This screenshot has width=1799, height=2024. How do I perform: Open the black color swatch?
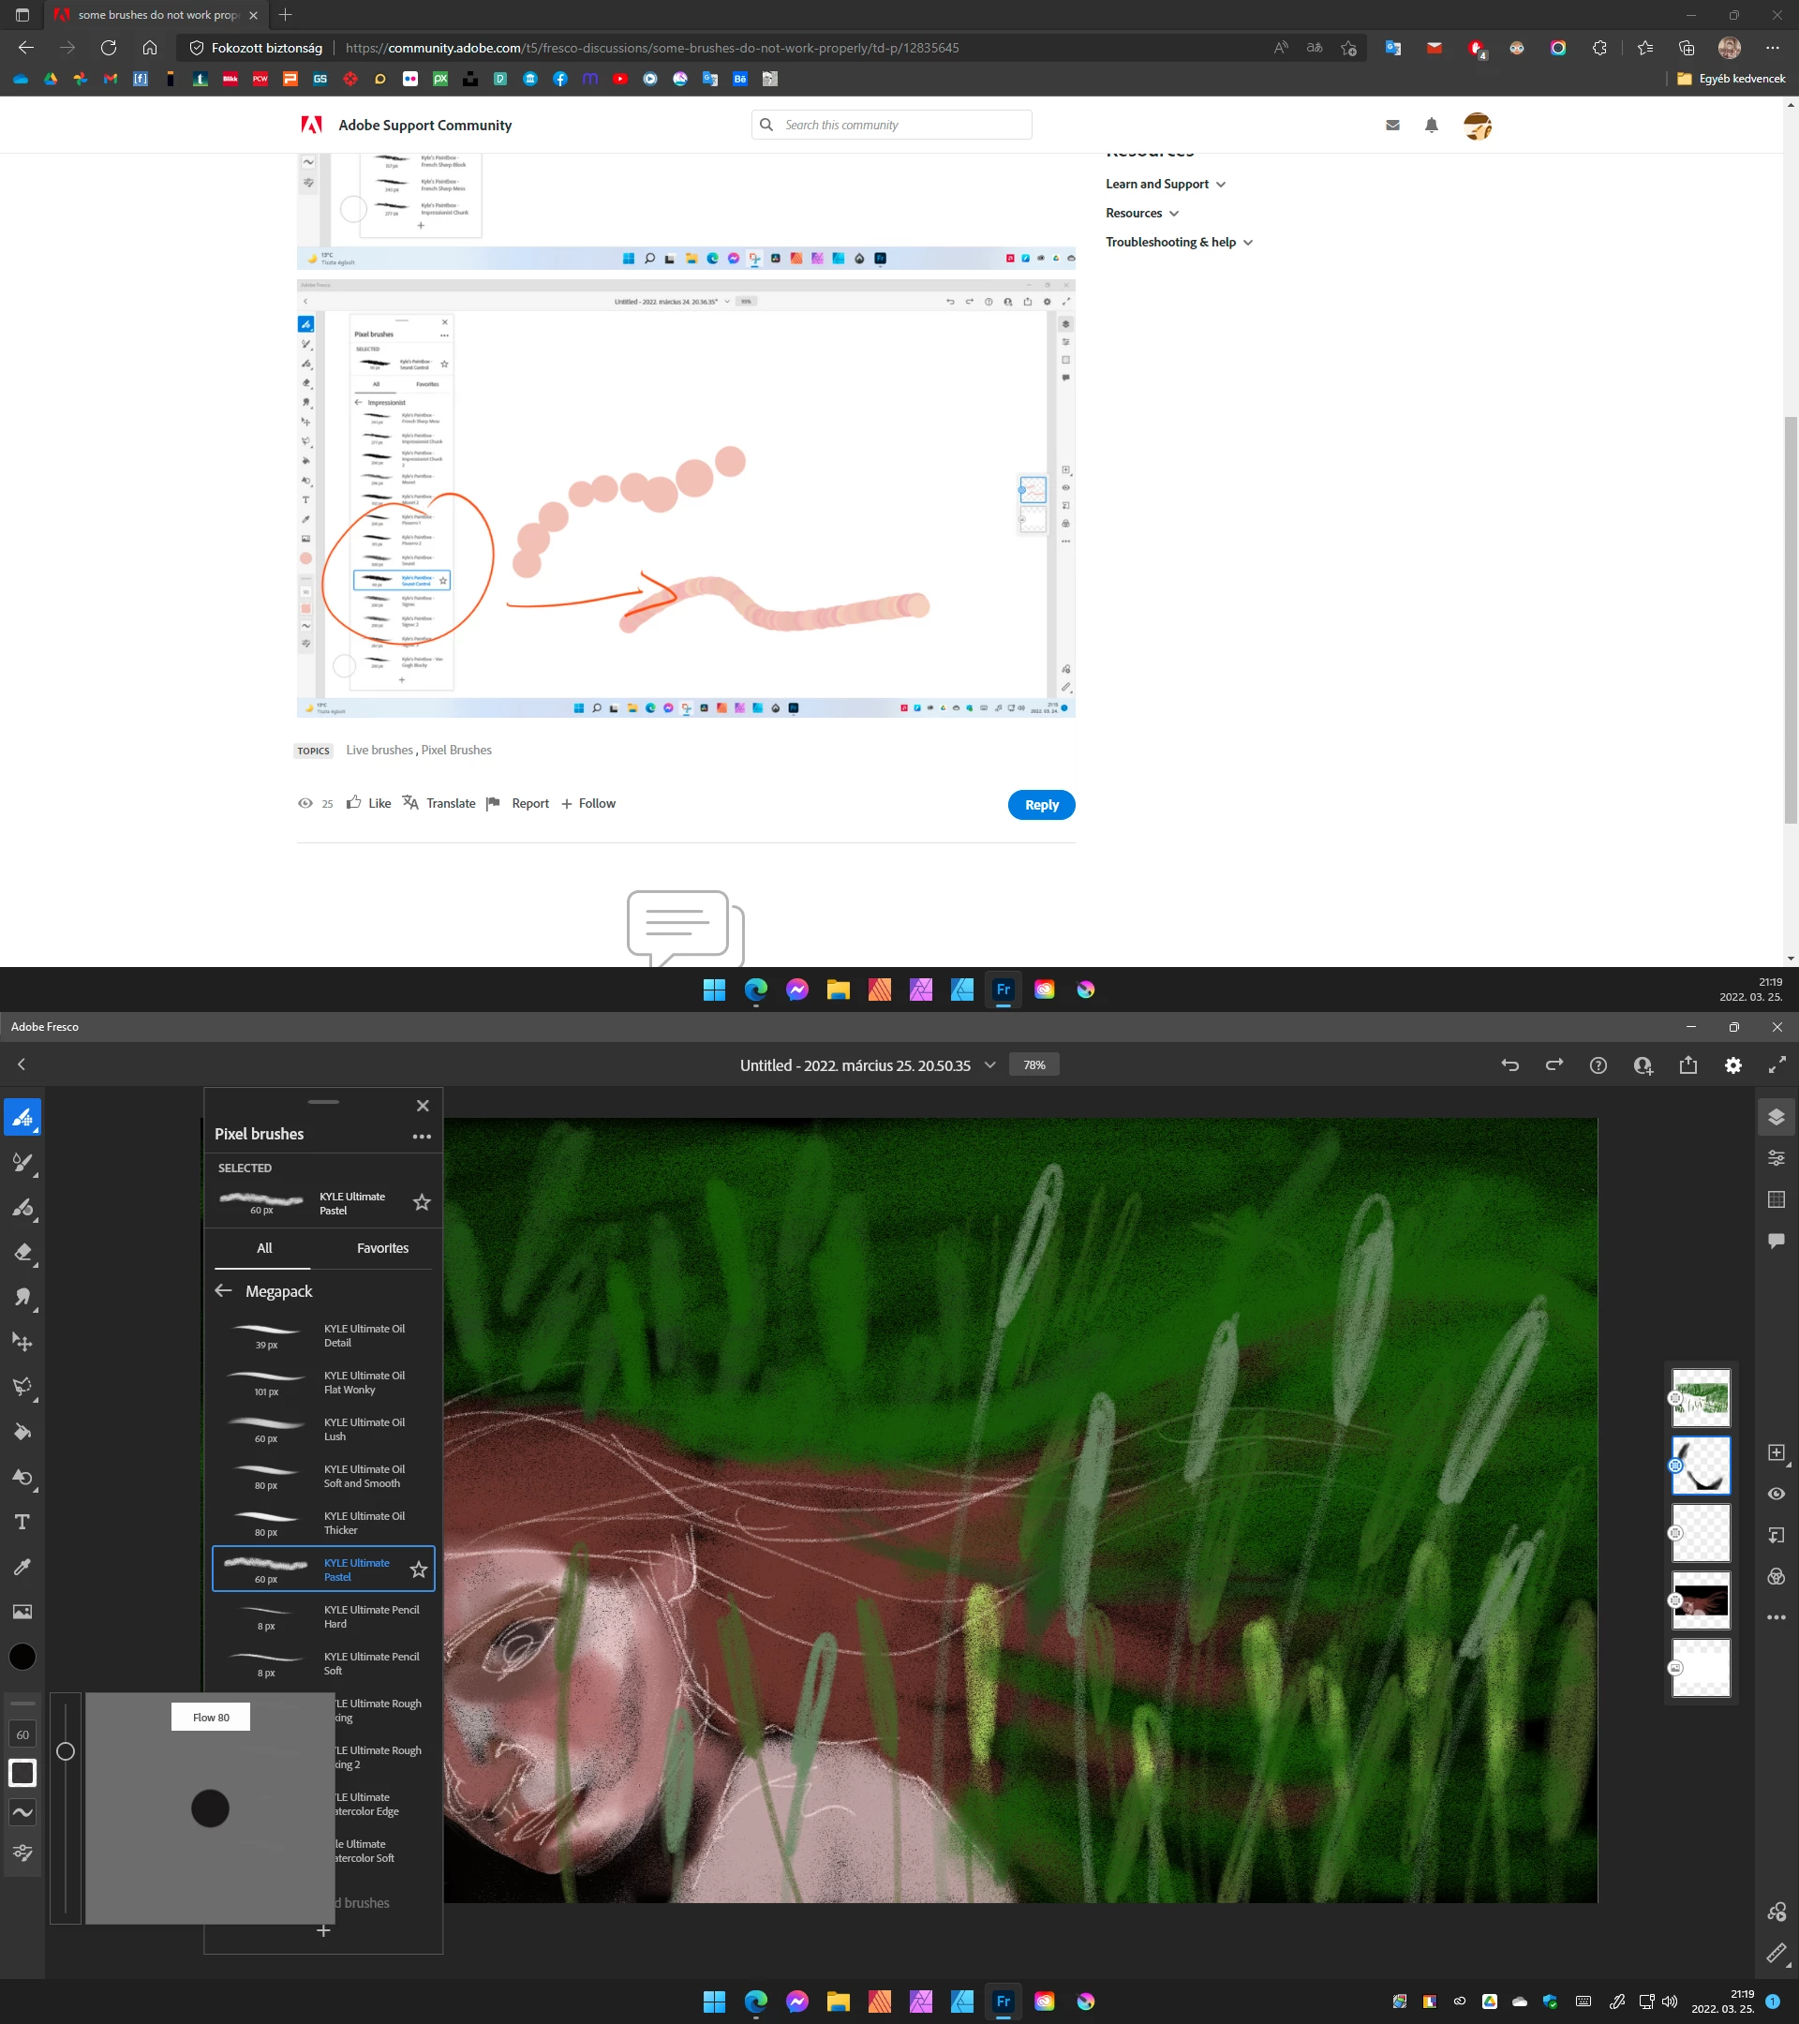click(22, 1657)
